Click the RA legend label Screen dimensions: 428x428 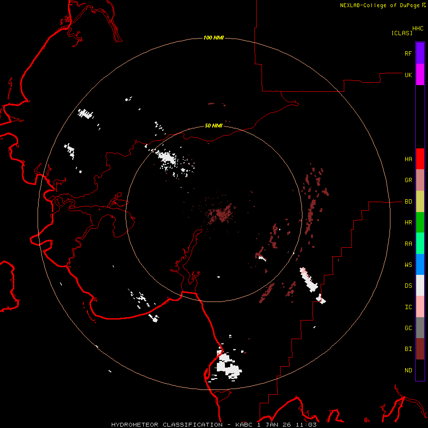coord(409,244)
